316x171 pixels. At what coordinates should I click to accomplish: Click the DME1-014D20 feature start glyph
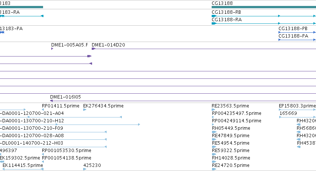coord(93,49)
